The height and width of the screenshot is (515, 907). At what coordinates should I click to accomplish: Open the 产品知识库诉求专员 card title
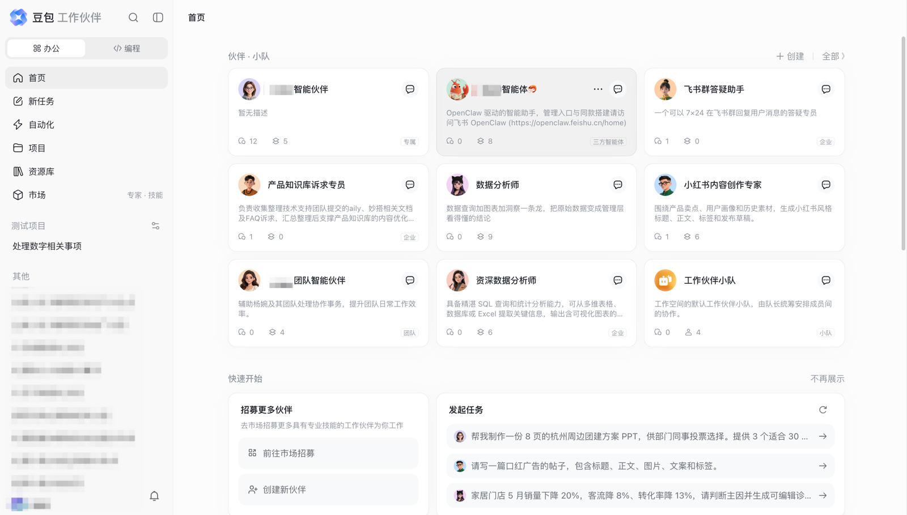coord(307,185)
